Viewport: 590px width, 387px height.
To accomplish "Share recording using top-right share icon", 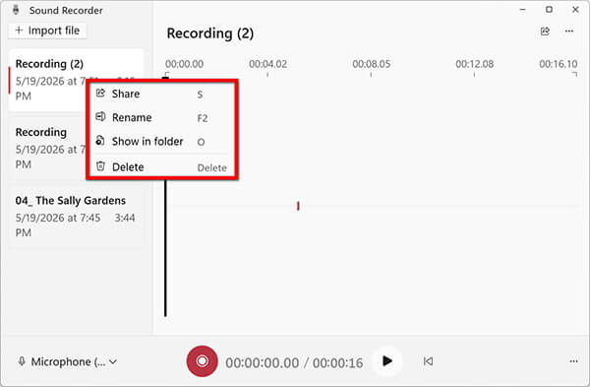I will (x=545, y=32).
